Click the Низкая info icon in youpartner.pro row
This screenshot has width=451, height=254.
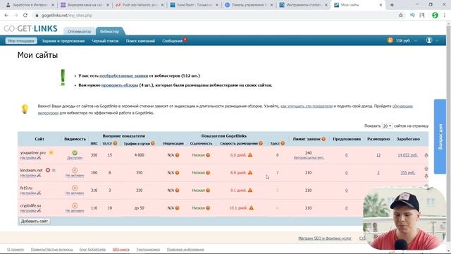point(208,155)
